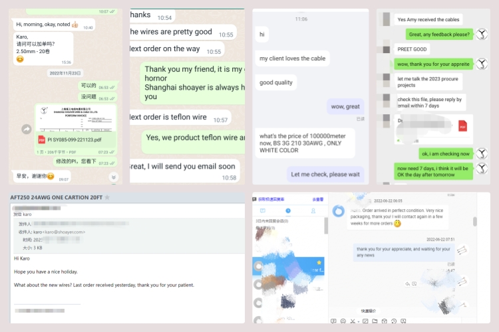The width and height of the screenshot is (499, 332).
Task: Toggle the gold star on selected conversation
Action: [x=319, y=262]
